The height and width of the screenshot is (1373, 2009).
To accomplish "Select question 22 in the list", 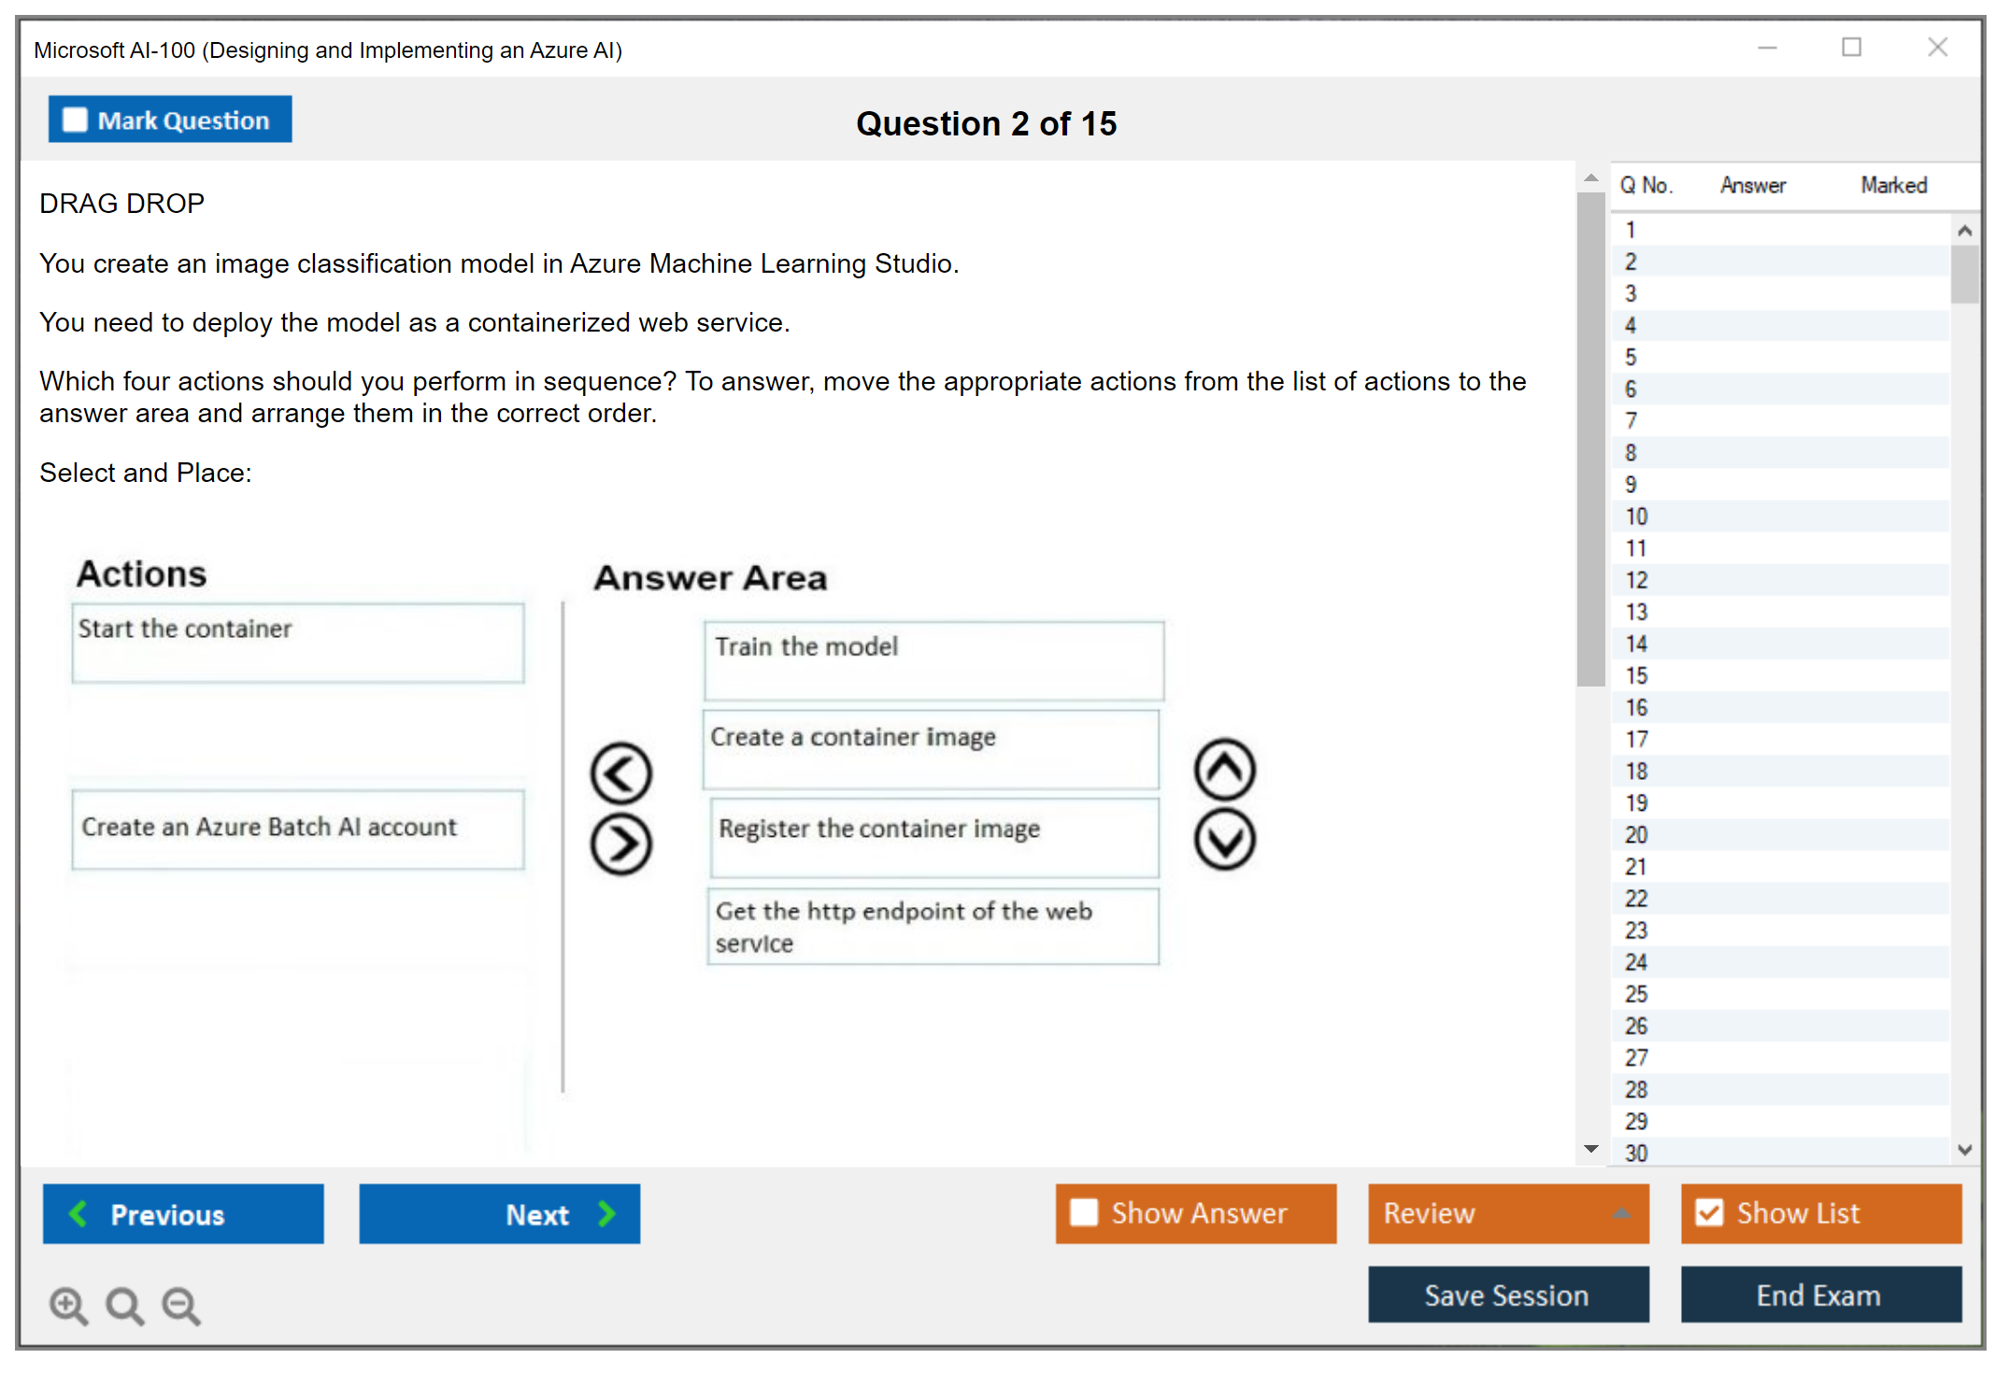I will [1636, 899].
